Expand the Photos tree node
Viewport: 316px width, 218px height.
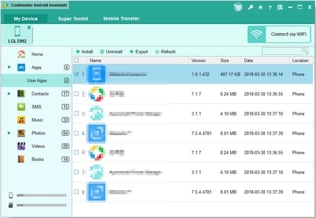[9, 133]
